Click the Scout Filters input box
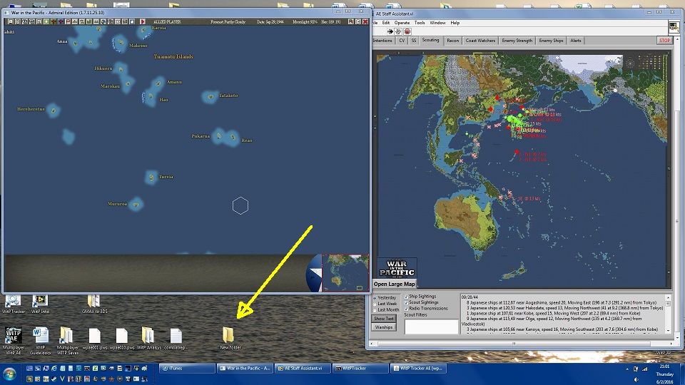 pos(431,327)
